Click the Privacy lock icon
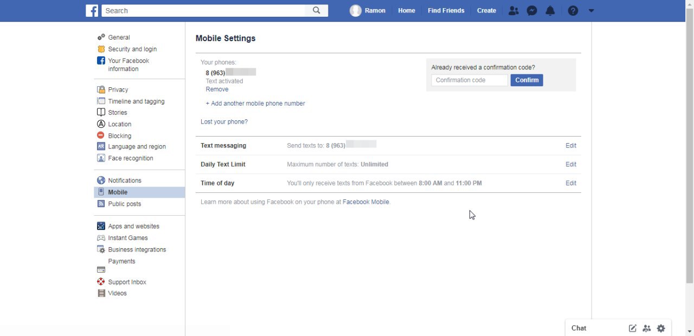Image resolution: width=694 pixels, height=336 pixels. click(101, 89)
